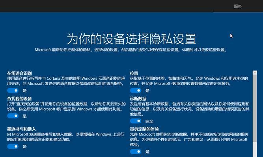Image resolution: width=263 pixels, height=157 pixels.
Task: Click the vertical scrollbar thumb
Action: coord(255,108)
